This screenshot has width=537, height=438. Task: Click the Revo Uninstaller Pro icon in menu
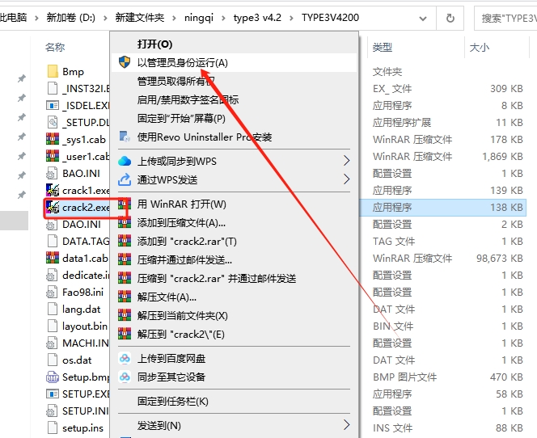(125, 137)
